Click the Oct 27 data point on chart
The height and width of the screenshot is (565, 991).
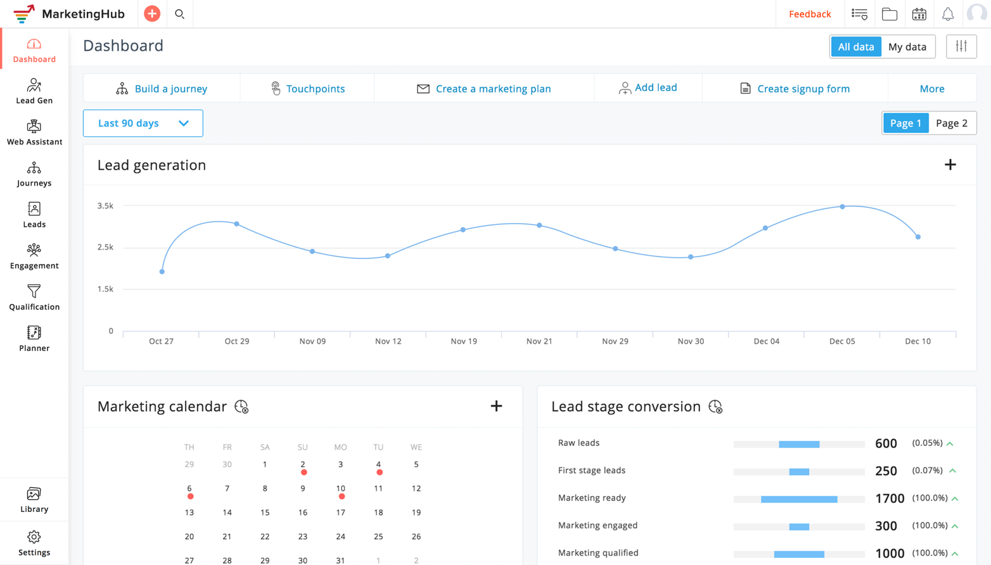click(162, 272)
